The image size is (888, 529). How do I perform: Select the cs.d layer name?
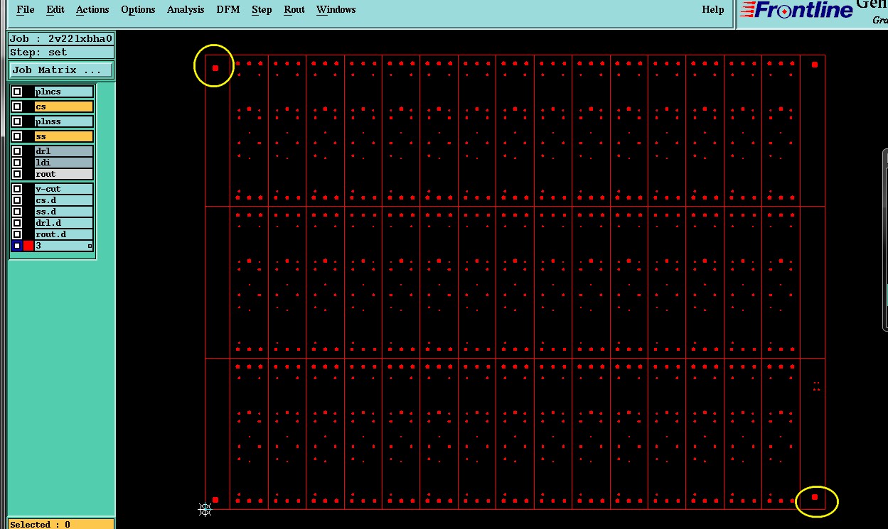coord(64,200)
